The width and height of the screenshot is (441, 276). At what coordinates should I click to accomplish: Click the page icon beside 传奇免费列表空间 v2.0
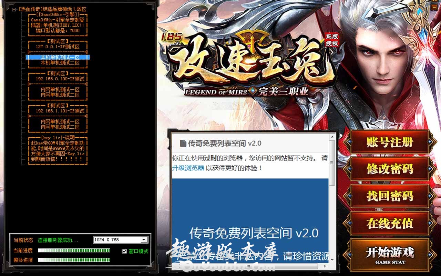coord(183,143)
